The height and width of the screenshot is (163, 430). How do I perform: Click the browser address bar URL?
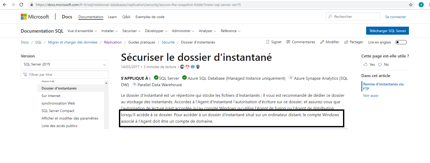138,5
